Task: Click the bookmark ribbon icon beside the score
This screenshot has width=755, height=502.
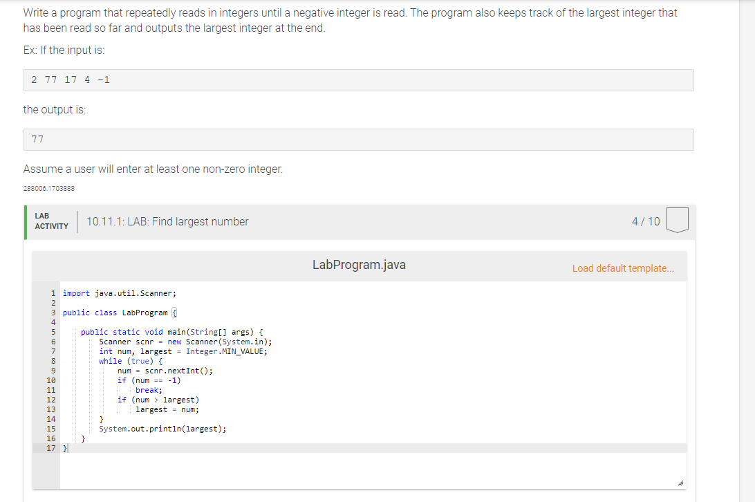Action: [x=677, y=219]
